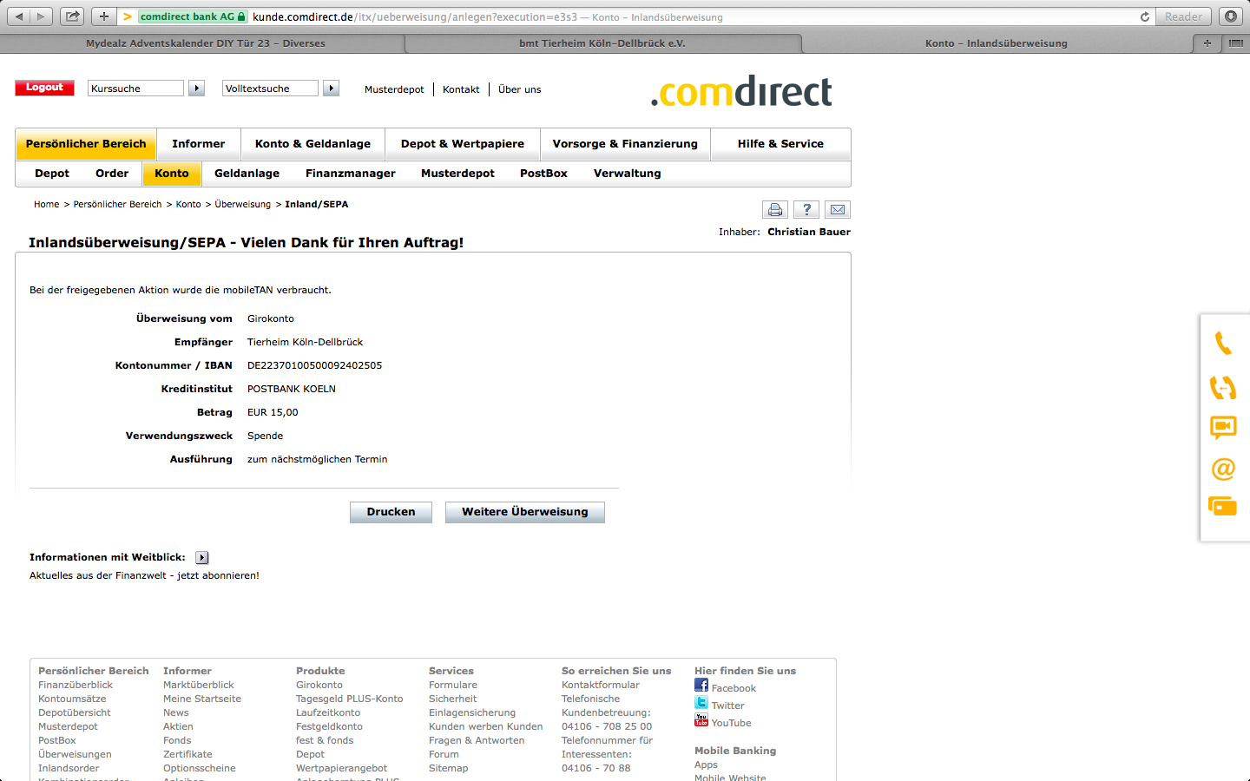The height and width of the screenshot is (781, 1250).
Task: Go back with Safari back arrow
Action: pyautogui.click(x=19, y=16)
